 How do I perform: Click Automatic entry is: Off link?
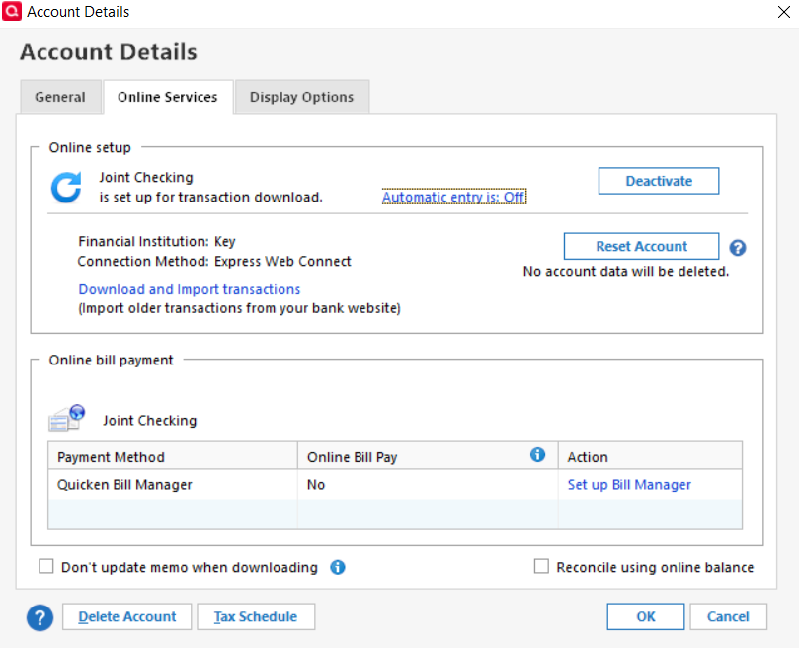[x=453, y=197]
